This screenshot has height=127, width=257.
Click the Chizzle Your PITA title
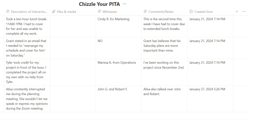99,4
